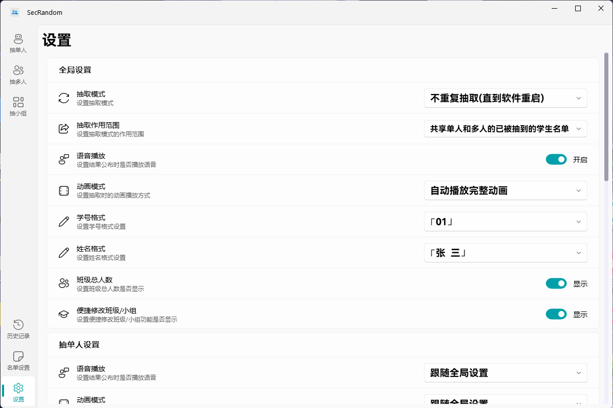Viewport: 613px width, 408px height.
Task: Click the 设置班级总人数是否显示 description text
Action: pos(110,289)
